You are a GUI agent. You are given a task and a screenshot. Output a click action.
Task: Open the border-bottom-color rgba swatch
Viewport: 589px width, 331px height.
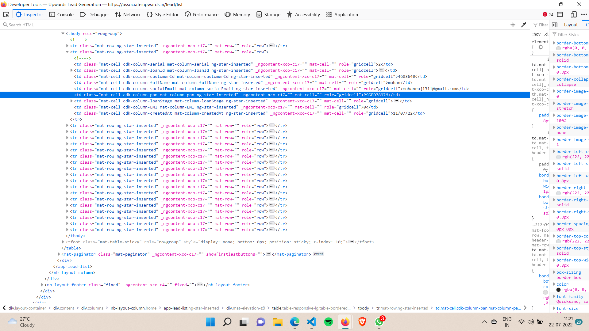pyautogui.click(x=559, y=48)
